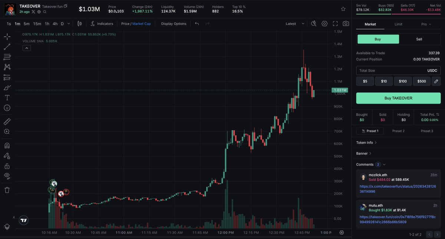Toggle hide all drawings eye icon
Viewport: 445px width, 239px height.
pos(7,176)
